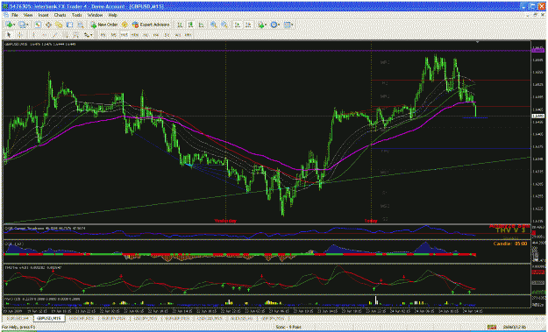Select the trendline drawing tool
Image resolution: width=548 pixels, height=332 pixels.
54,35
